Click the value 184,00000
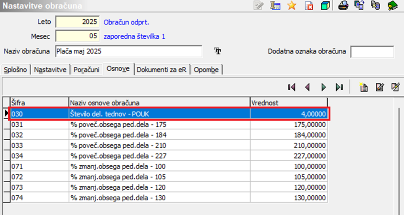This screenshot has width=404, height=215. [x=289, y=135]
